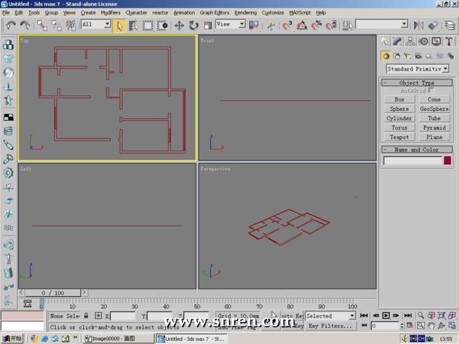Activate the Select and Rotate tool

tap(193, 25)
